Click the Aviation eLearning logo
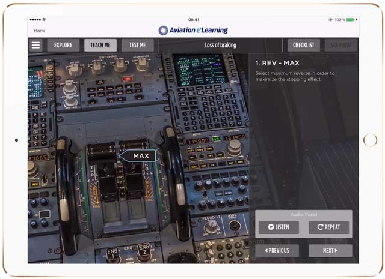 192,30
